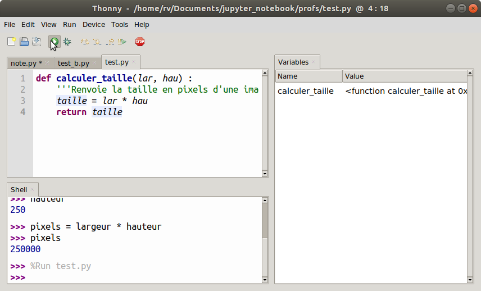Place cursor on 'def calculer_taille' function name

pos(94,79)
